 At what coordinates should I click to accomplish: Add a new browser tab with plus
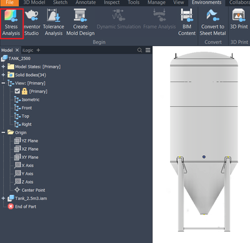click(x=38, y=50)
